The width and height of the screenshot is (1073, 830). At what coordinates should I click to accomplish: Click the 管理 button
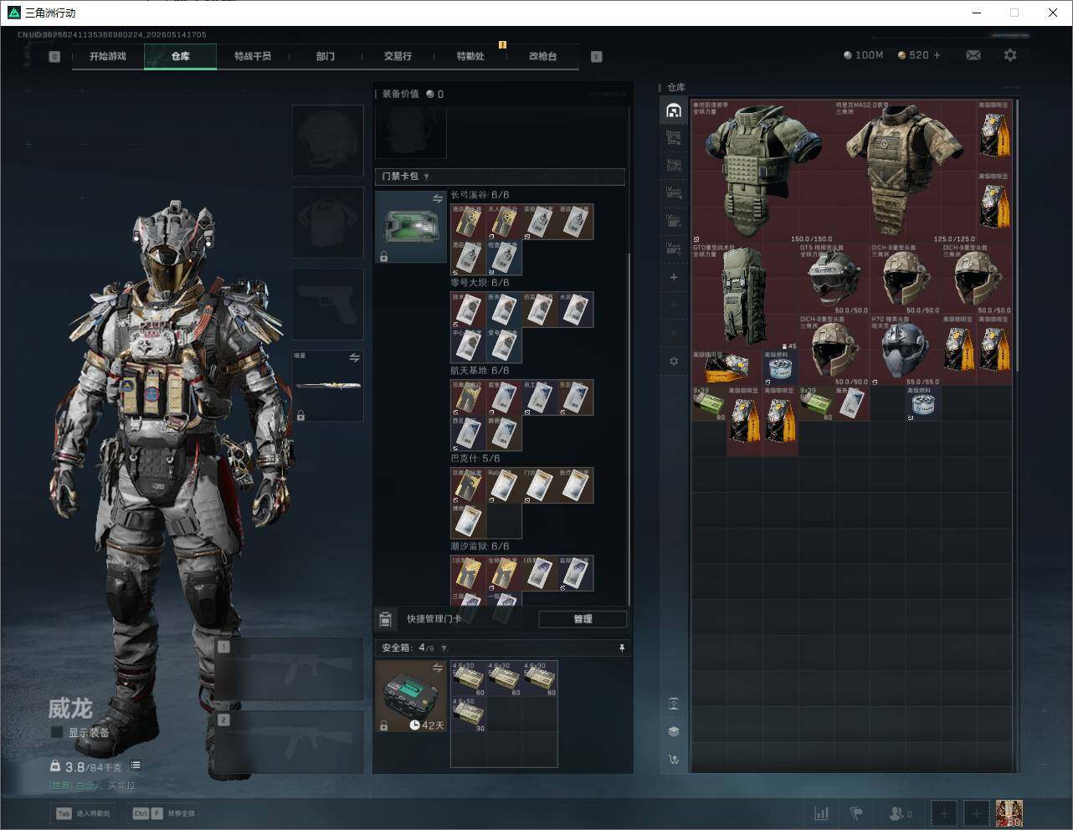[x=583, y=619]
